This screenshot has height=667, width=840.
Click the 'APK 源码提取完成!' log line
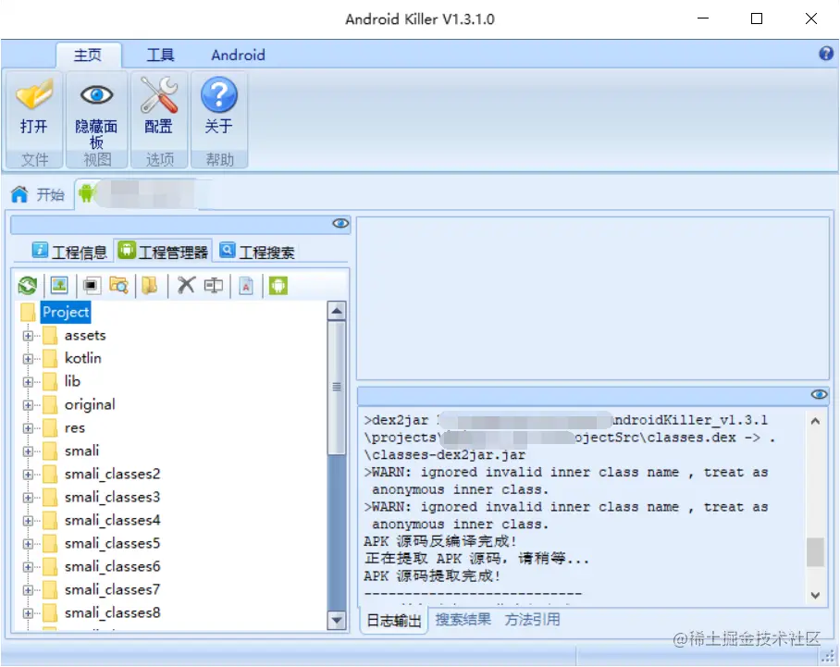[x=432, y=576]
